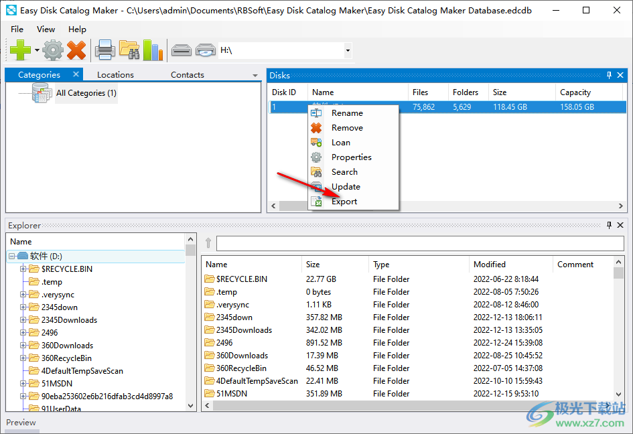Expand the 2496 tree node
The width and height of the screenshot is (633, 434).
click(x=23, y=333)
